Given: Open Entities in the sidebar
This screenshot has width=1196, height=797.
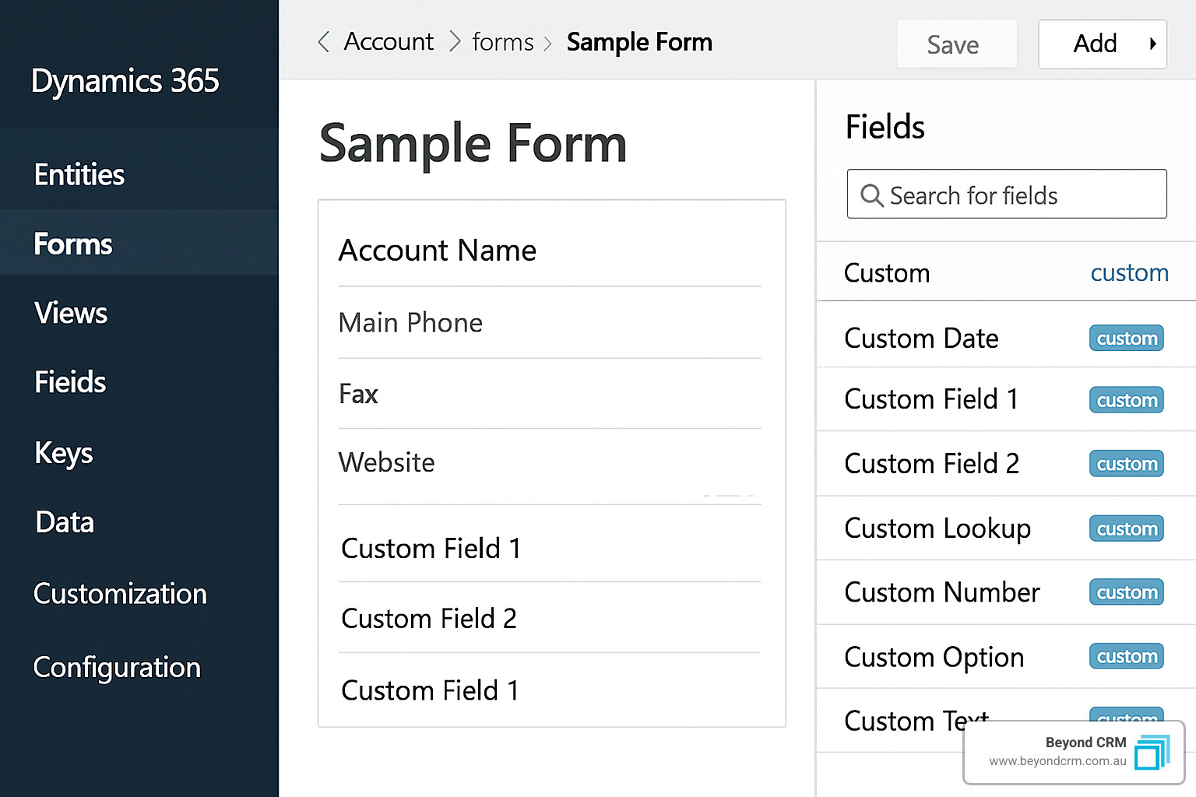Looking at the screenshot, I should 79,175.
